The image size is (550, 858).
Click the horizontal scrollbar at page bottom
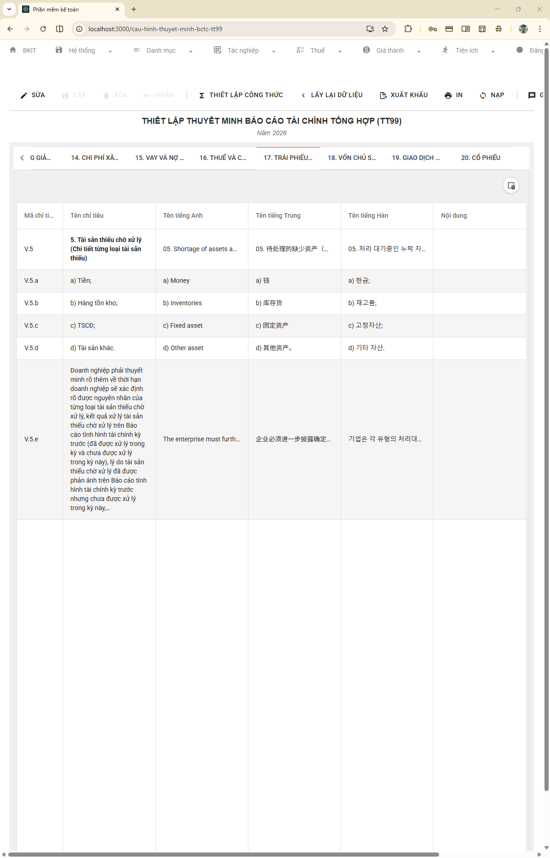point(224,854)
